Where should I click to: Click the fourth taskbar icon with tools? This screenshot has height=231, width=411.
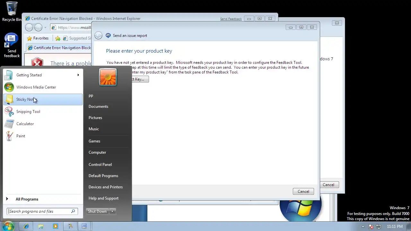(x=70, y=226)
